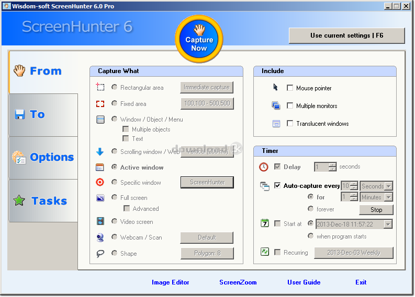Viewport: 415px width, 297px height.
Task: Open the Start at date-time dropdown
Action: tap(388, 224)
